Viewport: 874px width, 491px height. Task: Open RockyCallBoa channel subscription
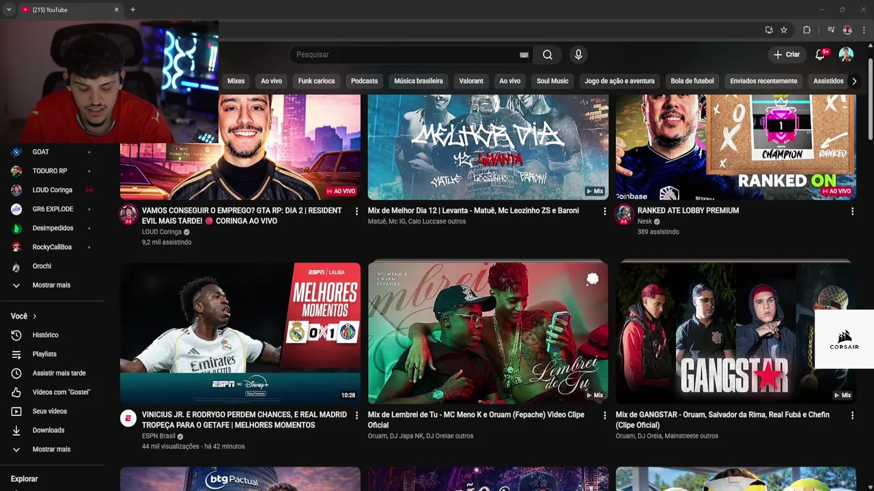(x=52, y=248)
